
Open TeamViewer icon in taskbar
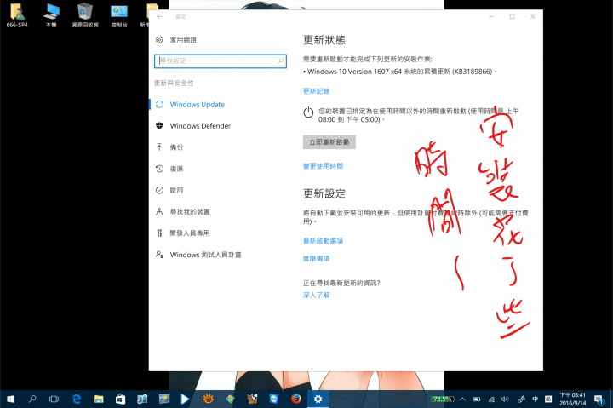tap(274, 399)
